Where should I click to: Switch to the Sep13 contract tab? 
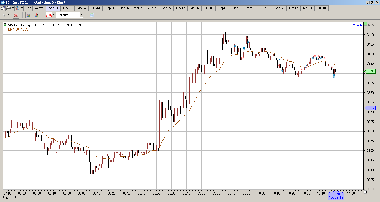(53, 8)
